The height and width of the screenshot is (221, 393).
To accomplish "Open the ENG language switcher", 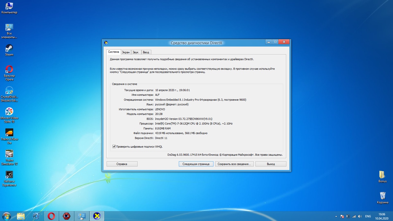I will click(368, 216).
